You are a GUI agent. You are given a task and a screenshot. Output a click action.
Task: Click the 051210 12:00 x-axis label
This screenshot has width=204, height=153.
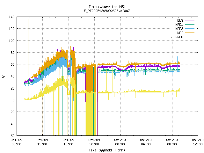[198, 142]
